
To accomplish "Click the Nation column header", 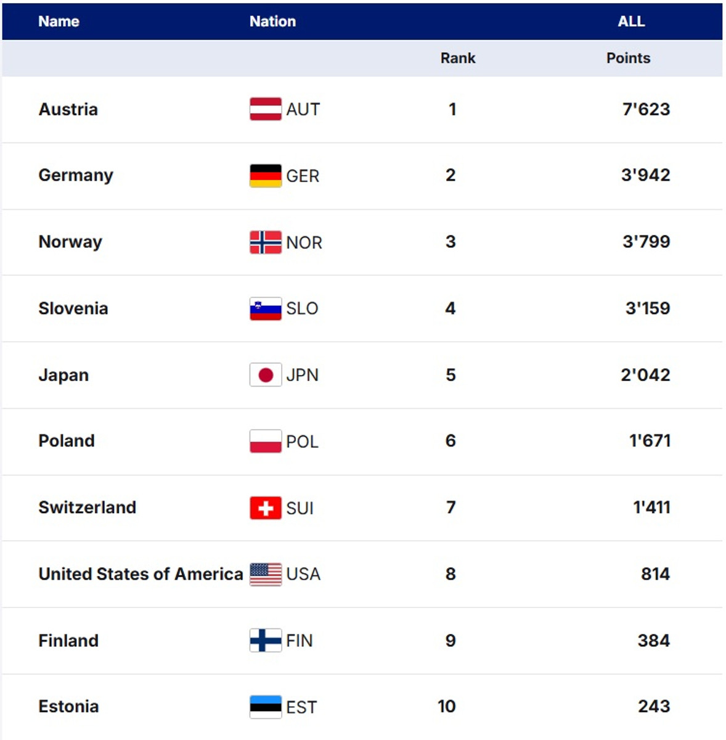I will coord(272,22).
